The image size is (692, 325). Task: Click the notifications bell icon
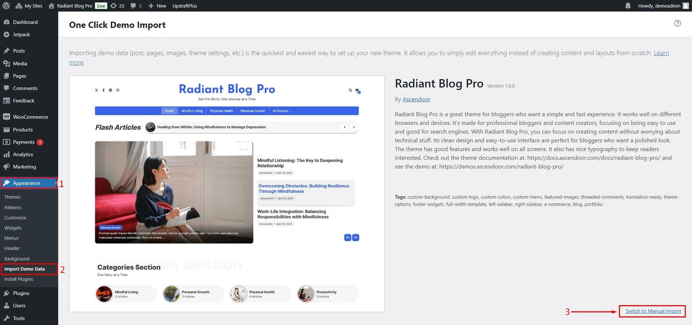click(628, 6)
